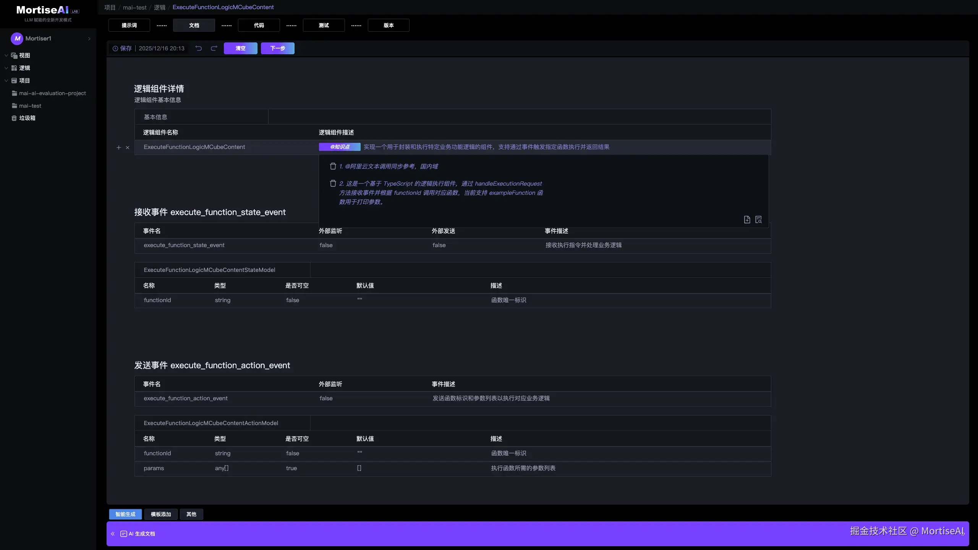Screen dimensions: 978x550
Task: Select the 模板添加 bottom tab
Action: pos(160,514)
